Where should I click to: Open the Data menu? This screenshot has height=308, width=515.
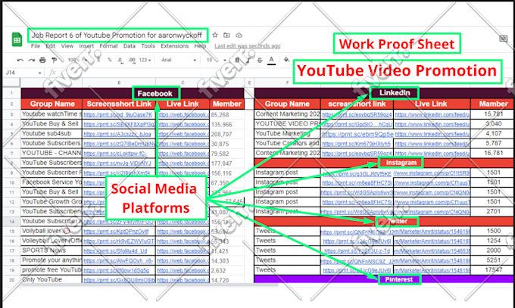pos(130,46)
